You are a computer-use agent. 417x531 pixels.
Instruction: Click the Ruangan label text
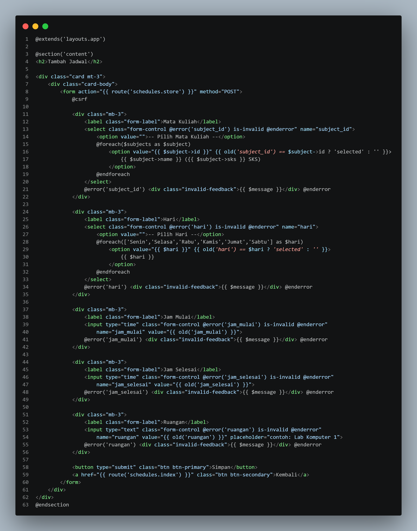pos(174,422)
